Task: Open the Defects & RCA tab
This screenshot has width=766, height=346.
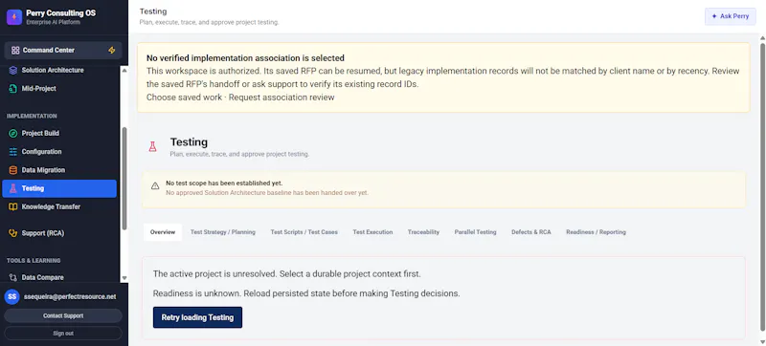Action: tap(531, 232)
